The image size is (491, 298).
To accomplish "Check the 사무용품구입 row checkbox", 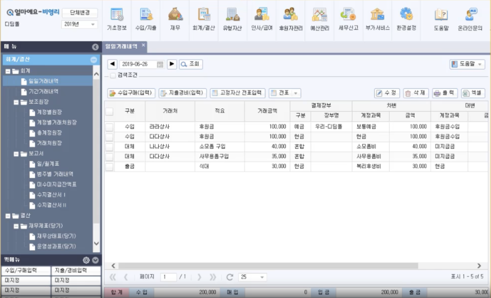I will pyautogui.click(x=109, y=157).
